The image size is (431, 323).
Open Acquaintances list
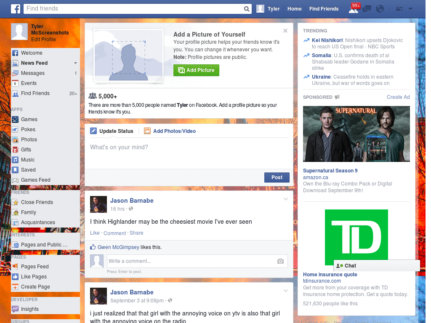pyautogui.click(x=45, y=222)
